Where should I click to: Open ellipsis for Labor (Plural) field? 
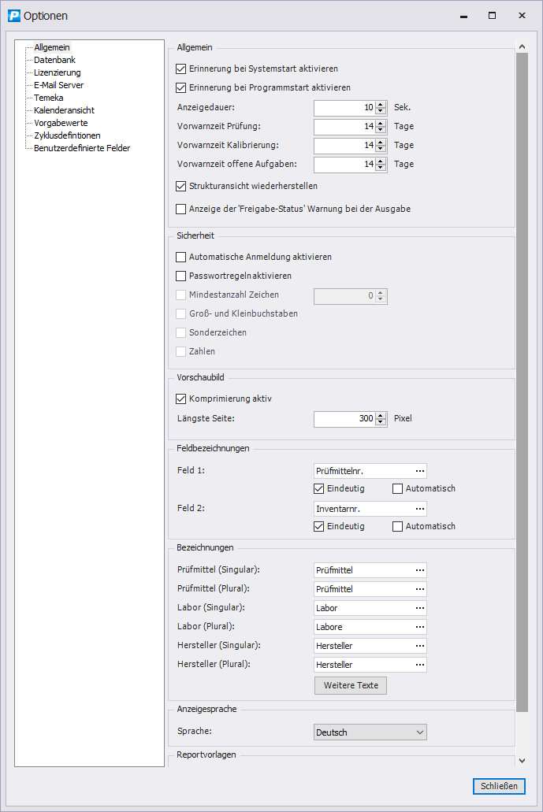[x=420, y=627]
